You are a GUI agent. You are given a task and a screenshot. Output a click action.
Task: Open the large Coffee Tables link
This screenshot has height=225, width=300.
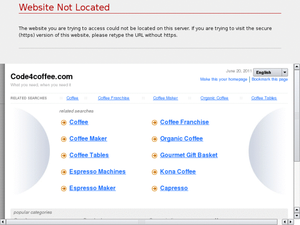pos(89,155)
